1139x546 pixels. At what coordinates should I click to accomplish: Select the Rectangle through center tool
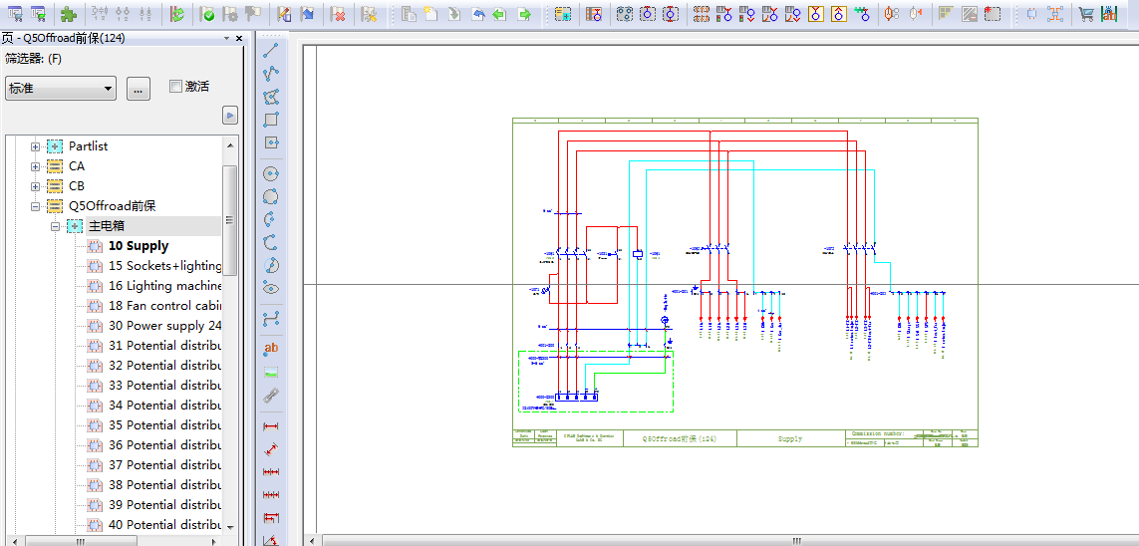(x=271, y=142)
